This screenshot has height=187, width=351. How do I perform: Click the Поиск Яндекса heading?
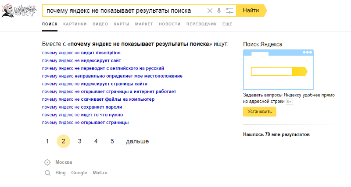(x=262, y=44)
